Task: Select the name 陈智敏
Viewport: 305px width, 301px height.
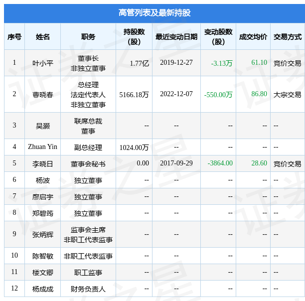Action: pos(42,256)
